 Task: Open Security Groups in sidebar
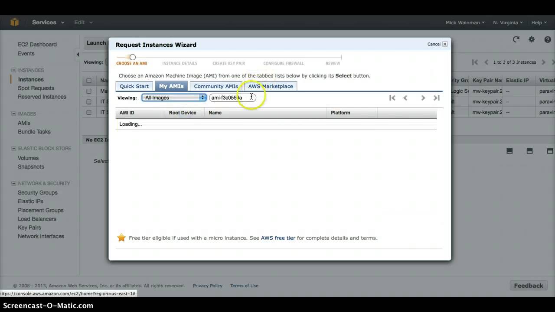coord(38,193)
